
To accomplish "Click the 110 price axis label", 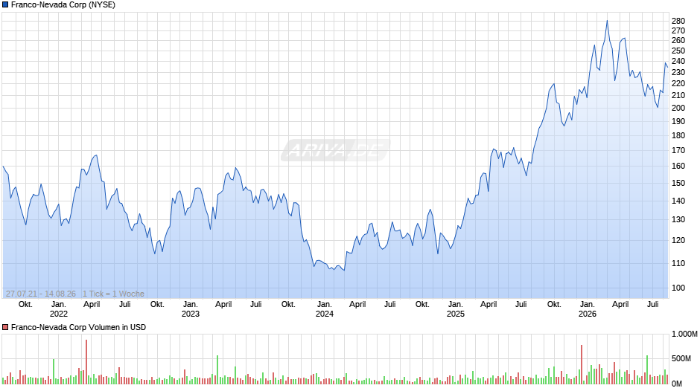I will click(678, 263).
